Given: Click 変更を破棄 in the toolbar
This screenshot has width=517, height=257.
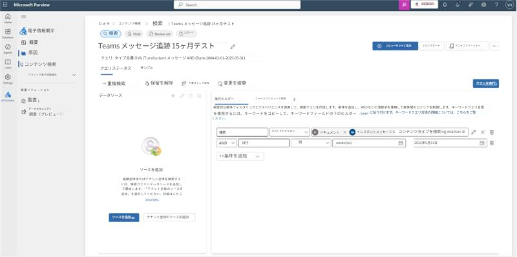Looking at the screenshot, I should pos(232,83).
